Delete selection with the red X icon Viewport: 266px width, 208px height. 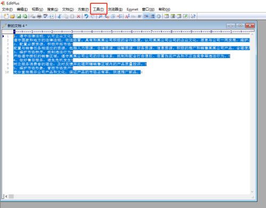[x=78, y=17]
